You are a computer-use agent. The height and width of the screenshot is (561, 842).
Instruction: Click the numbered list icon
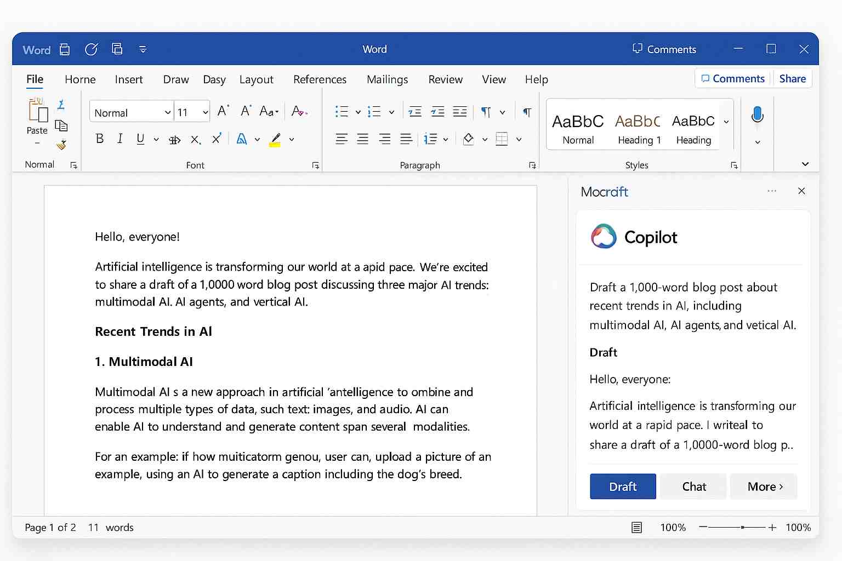pyautogui.click(x=374, y=112)
